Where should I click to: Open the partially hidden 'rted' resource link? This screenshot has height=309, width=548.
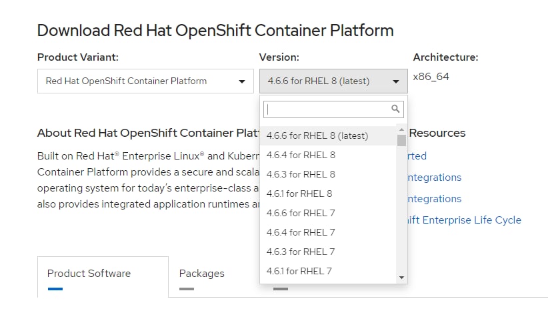pos(417,156)
